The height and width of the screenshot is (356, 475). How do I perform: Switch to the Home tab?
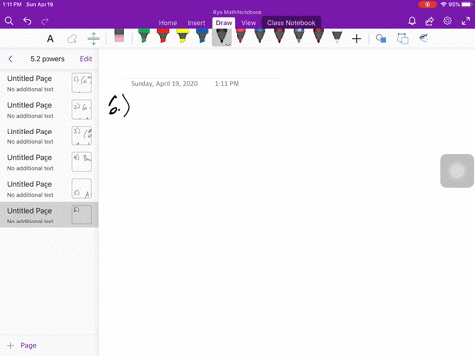pyautogui.click(x=168, y=23)
